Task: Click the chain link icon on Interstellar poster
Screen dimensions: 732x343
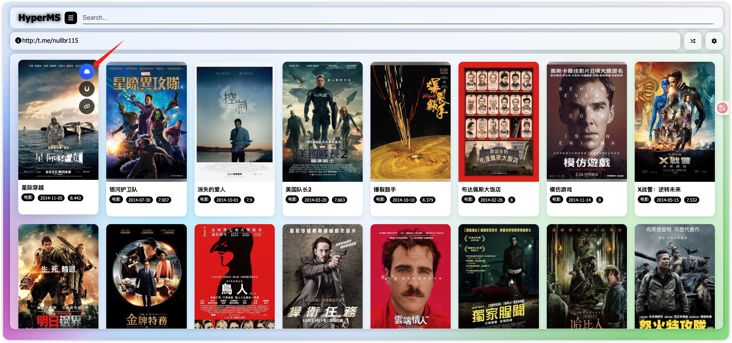Action: 87,106
